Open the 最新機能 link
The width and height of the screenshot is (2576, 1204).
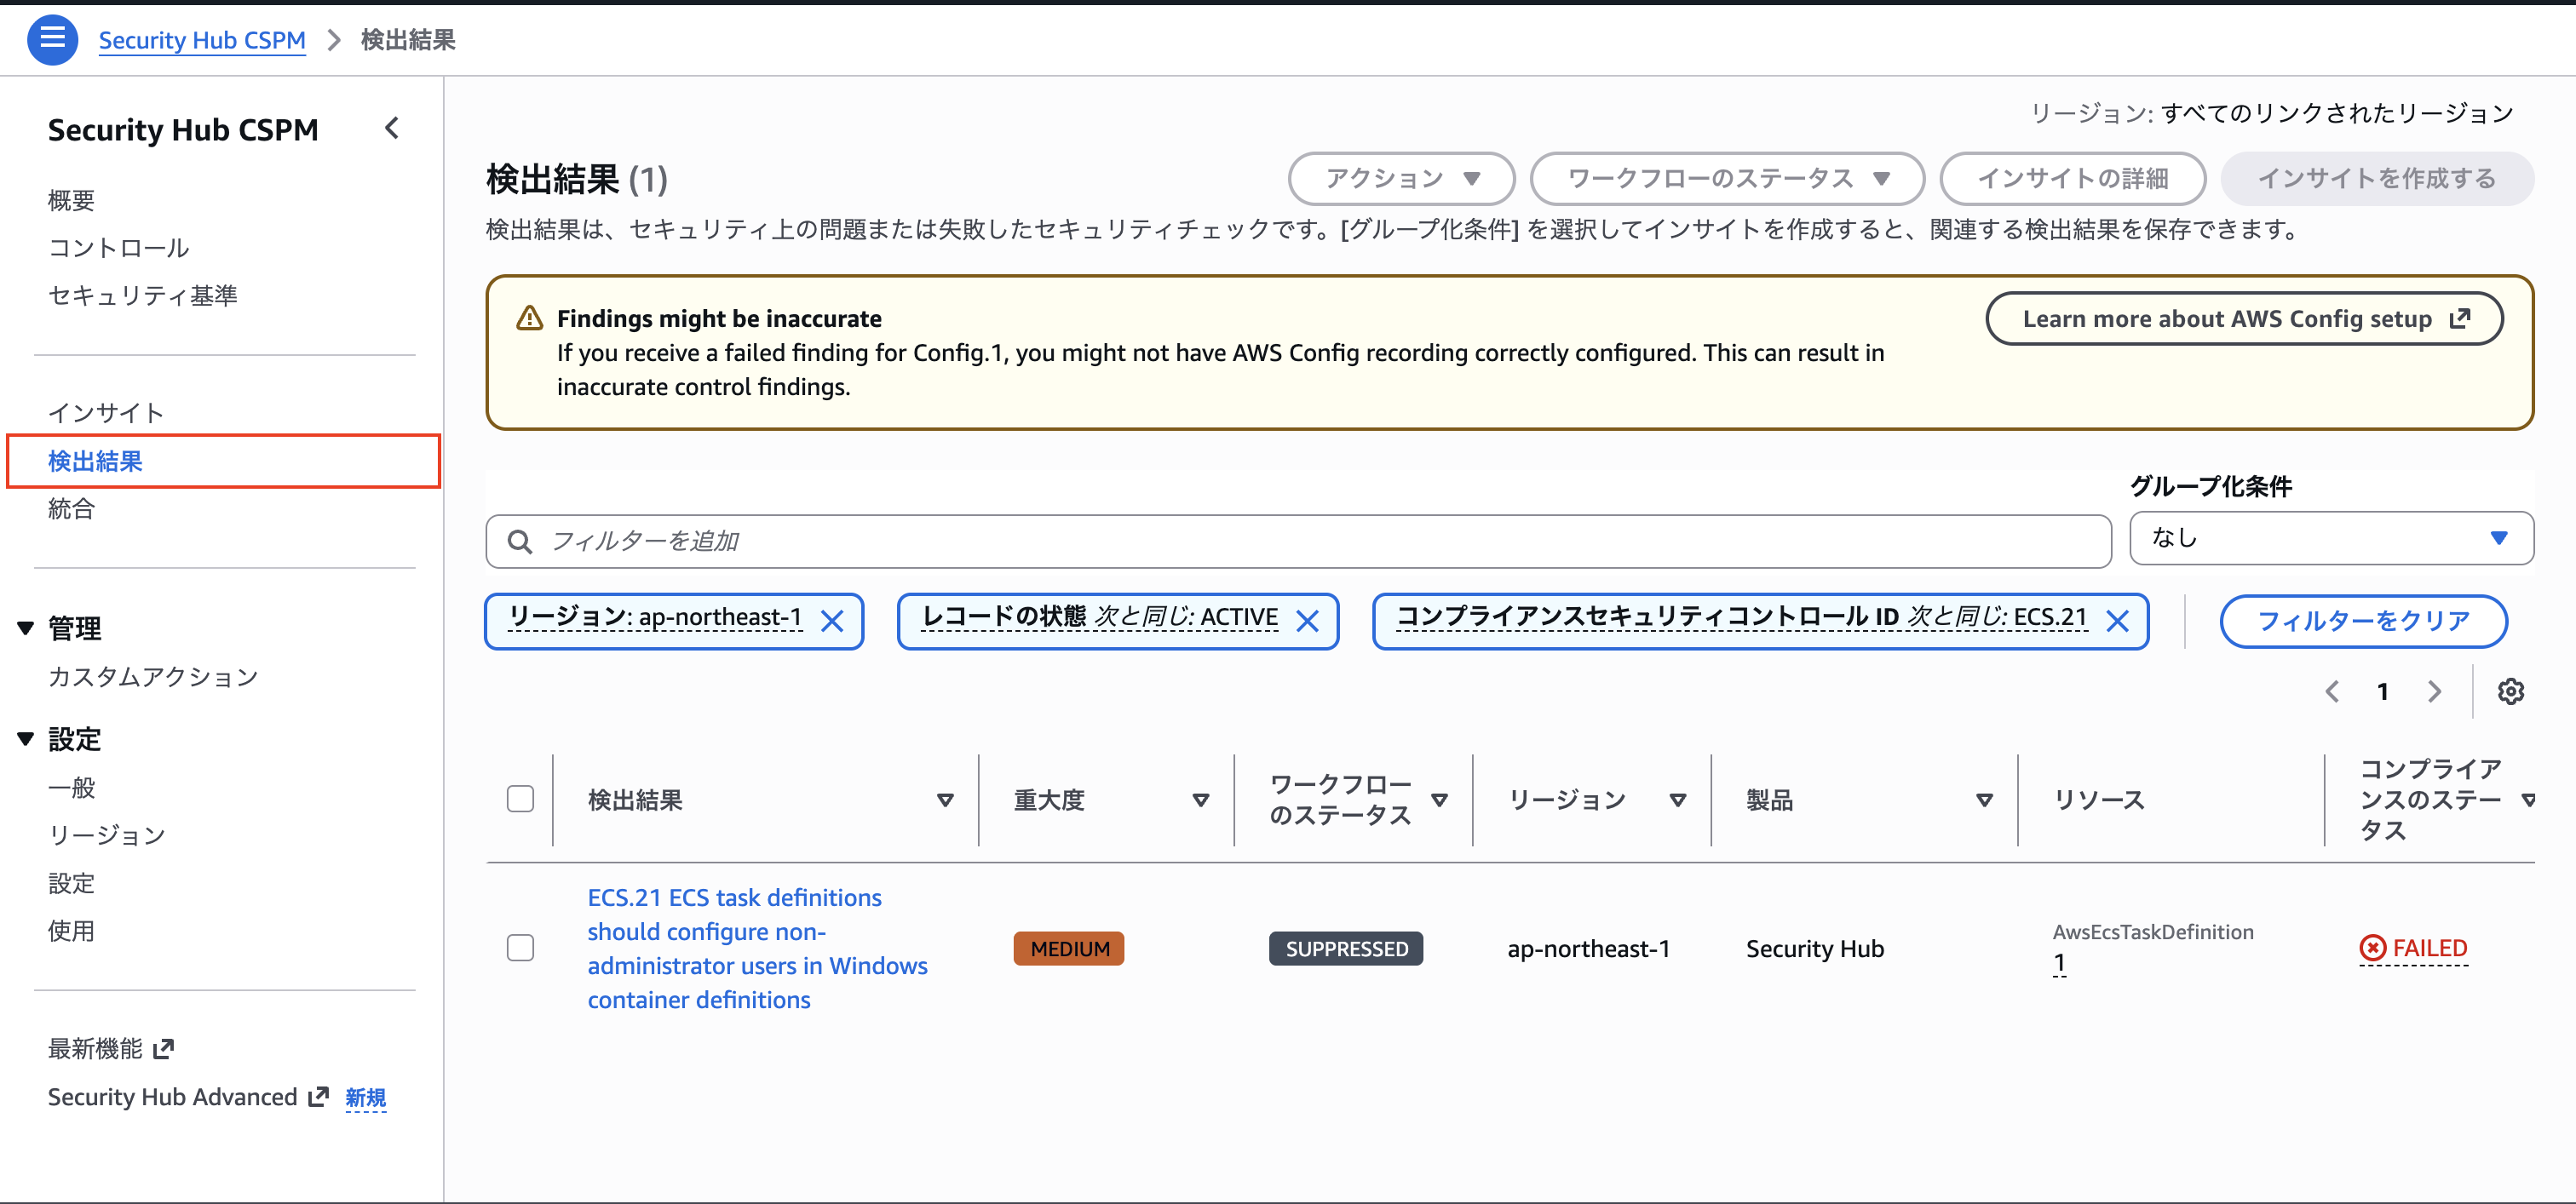point(95,1048)
